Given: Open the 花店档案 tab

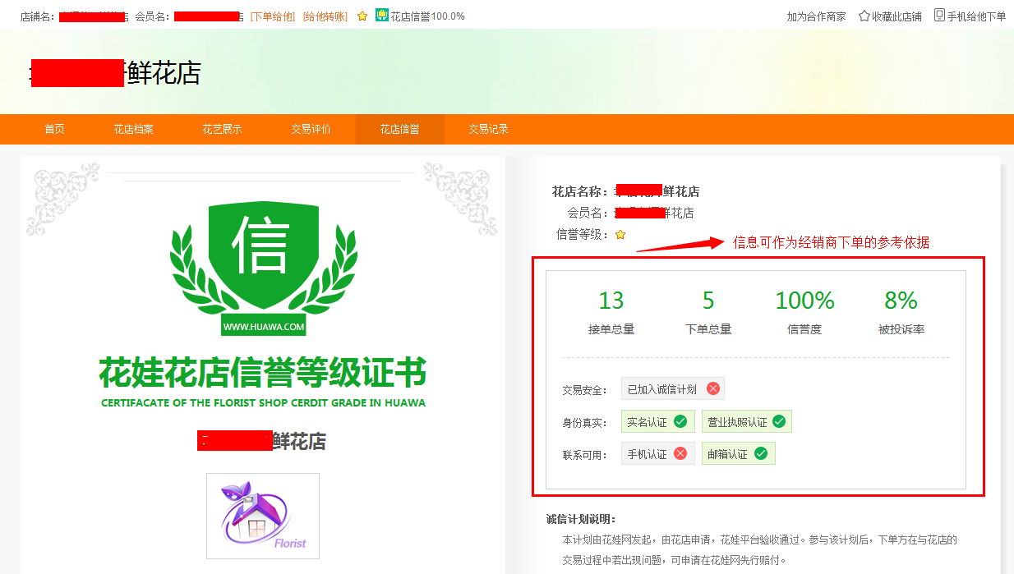Looking at the screenshot, I should coord(133,129).
